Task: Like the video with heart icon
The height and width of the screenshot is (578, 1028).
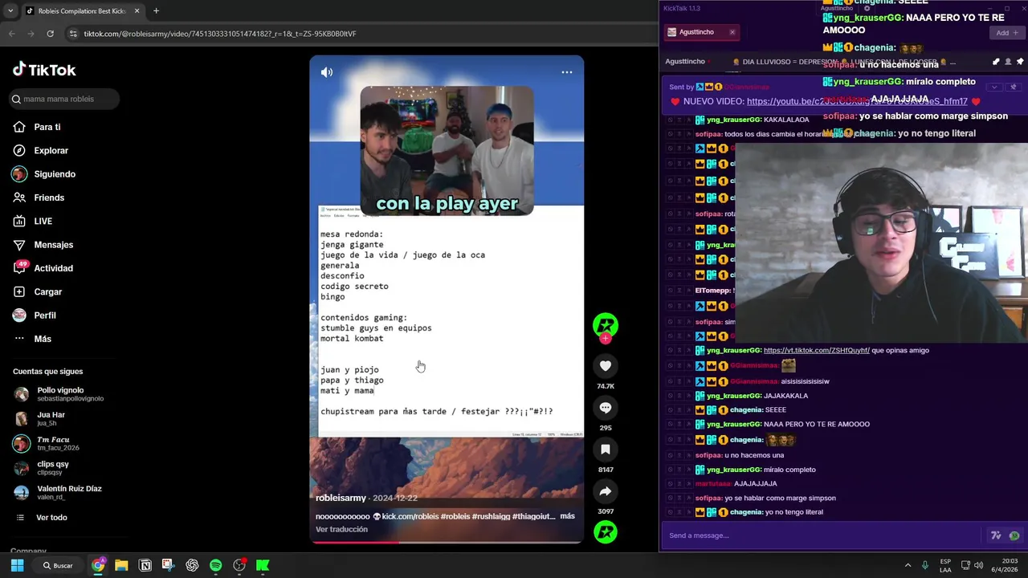Action: (x=606, y=366)
